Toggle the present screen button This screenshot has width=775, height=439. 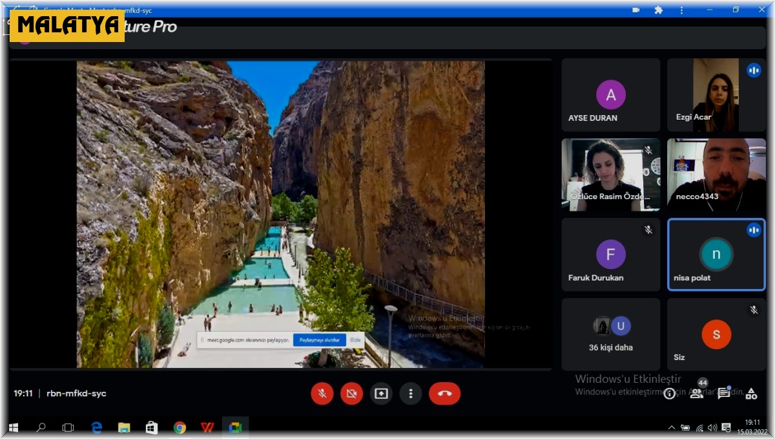[381, 393]
